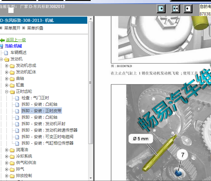Click the 菜单折叠 collapse-menu icon
211x181 pixels.
(23, 28)
